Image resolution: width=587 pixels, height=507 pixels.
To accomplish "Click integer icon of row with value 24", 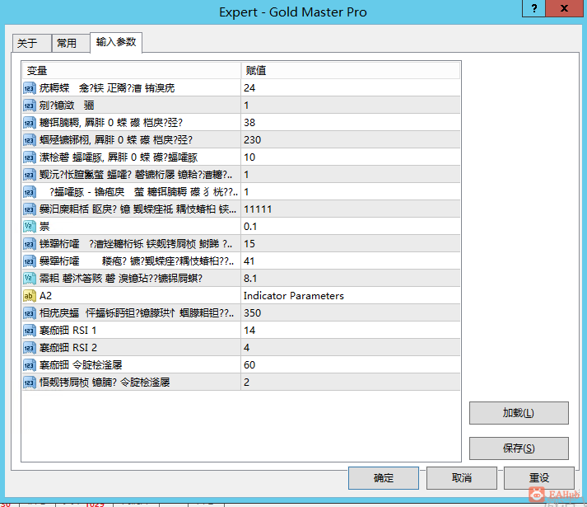I will click(x=29, y=88).
